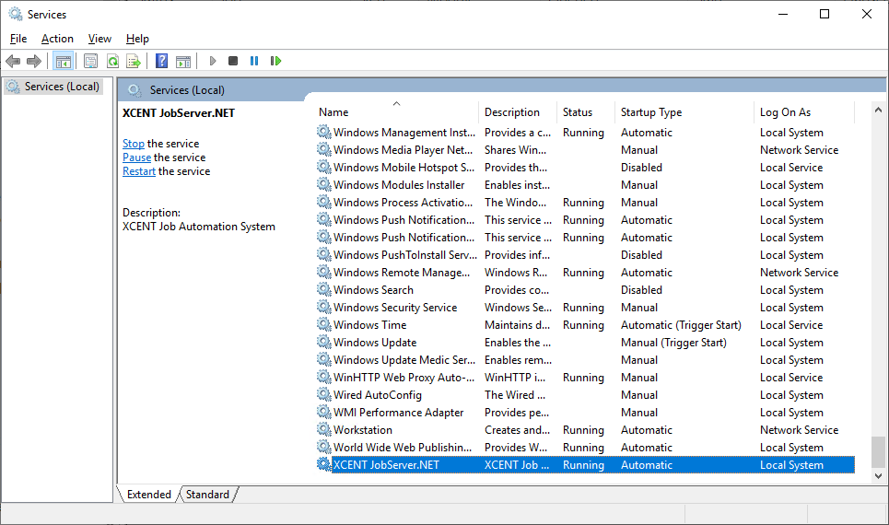
Task: Switch to the Extended tab
Action: pyautogui.click(x=148, y=495)
